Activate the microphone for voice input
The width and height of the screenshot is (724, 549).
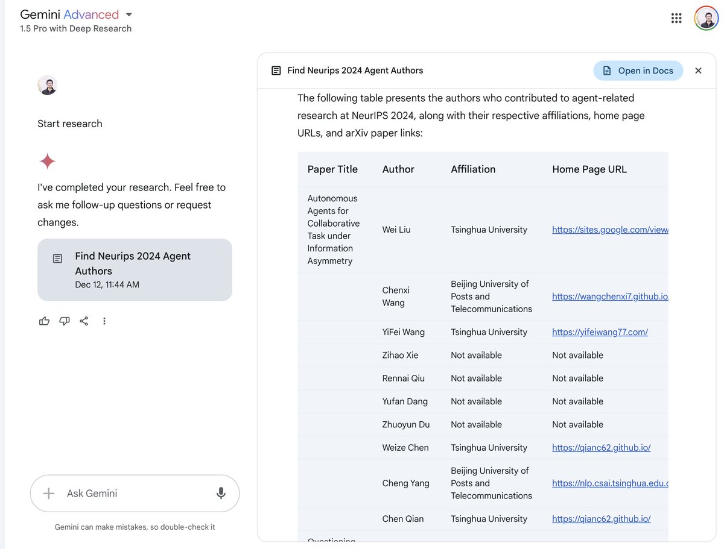click(221, 494)
